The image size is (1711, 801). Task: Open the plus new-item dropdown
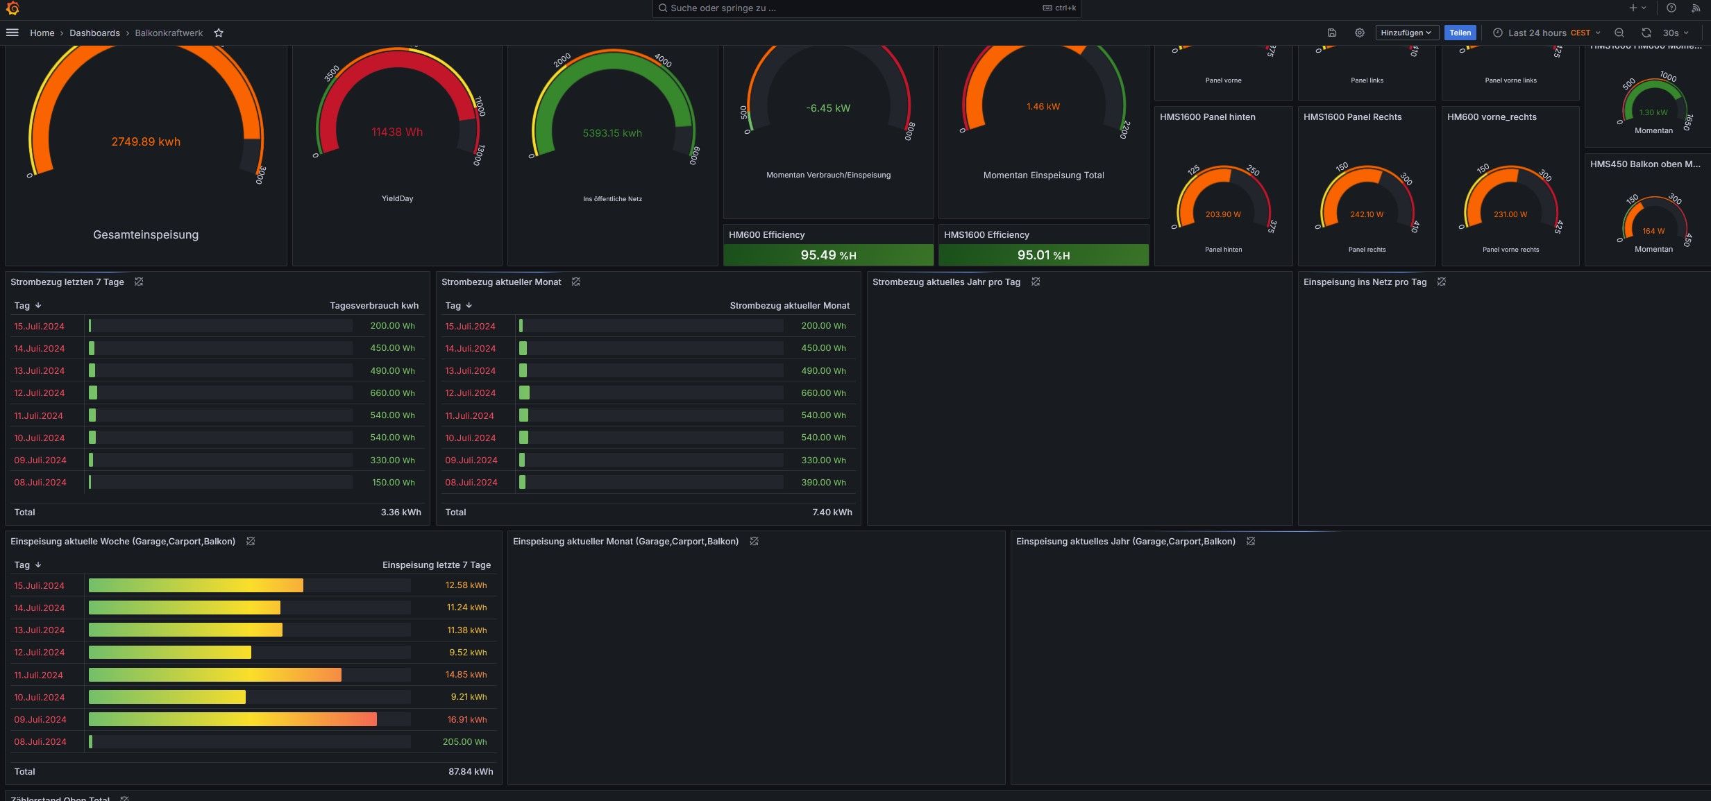tap(1637, 8)
